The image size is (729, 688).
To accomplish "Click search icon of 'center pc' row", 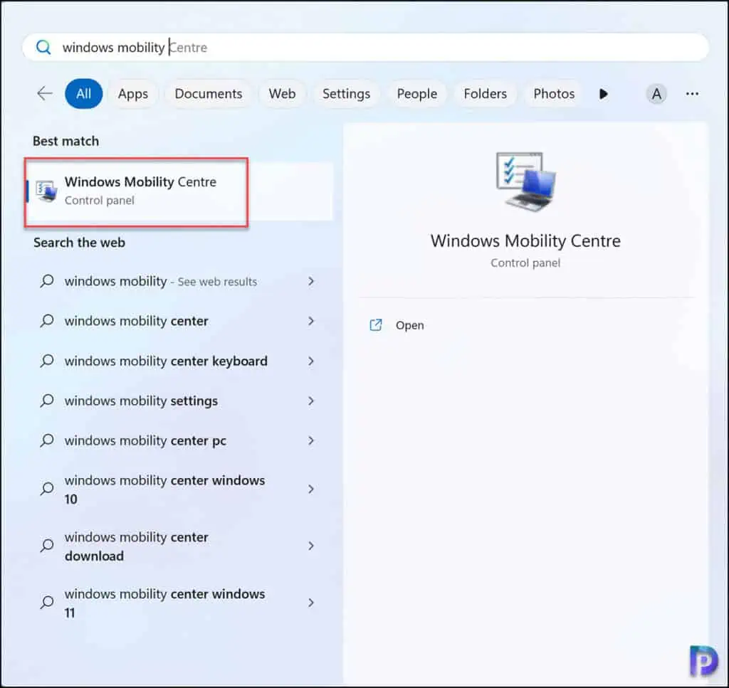I will point(47,440).
